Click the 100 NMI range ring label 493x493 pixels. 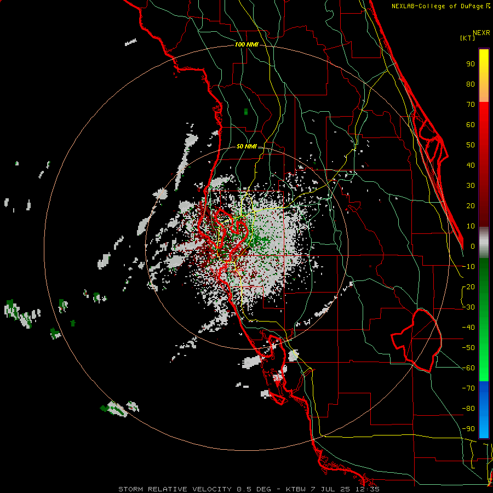pos(246,45)
